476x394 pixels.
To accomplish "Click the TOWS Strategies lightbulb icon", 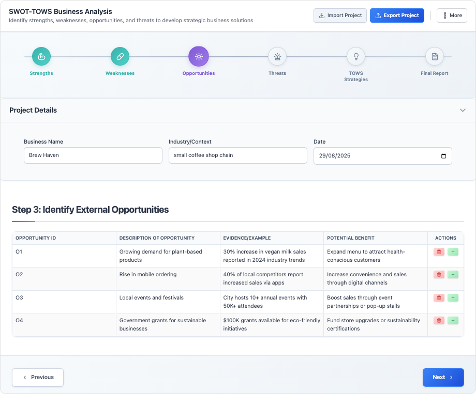I will (x=356, y=56).
